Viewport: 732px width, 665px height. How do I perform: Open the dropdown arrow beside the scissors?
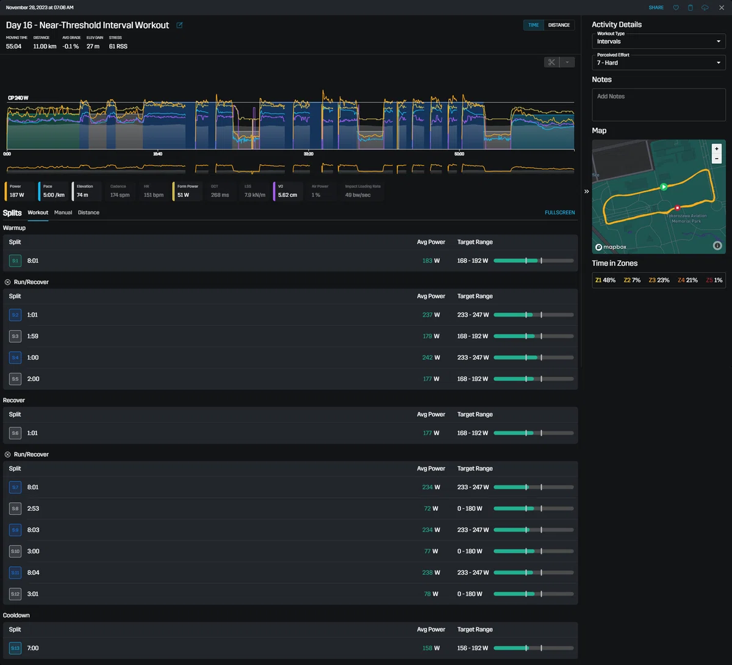567,62
